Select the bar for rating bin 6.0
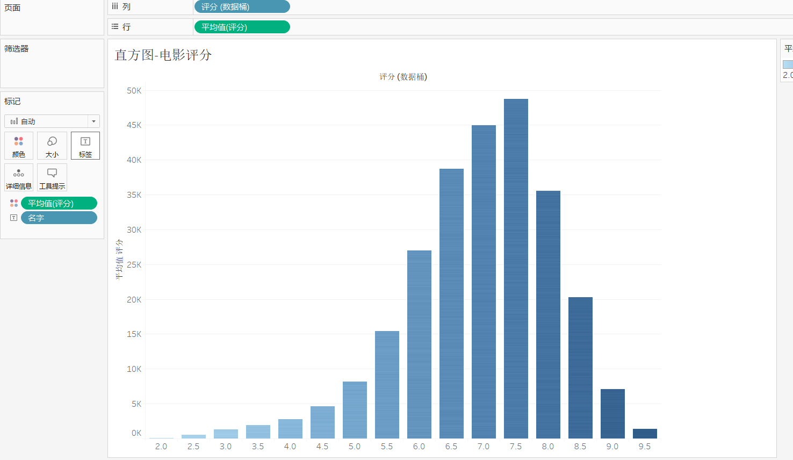793x460 pixels. 419,344
